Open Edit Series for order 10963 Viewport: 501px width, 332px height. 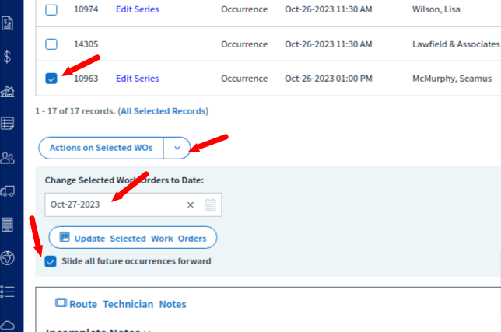pyautogui.click(x=138, y=79)
